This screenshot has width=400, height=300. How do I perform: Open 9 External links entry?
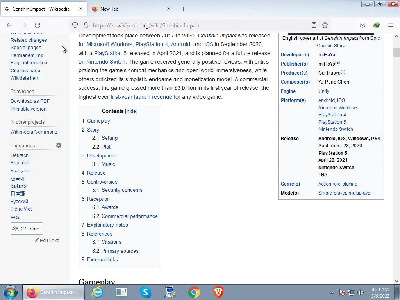click(x=102, y=259)
